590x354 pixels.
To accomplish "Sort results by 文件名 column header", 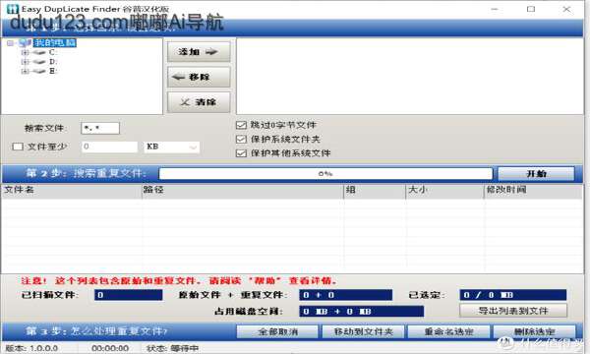I will tap(72, 190).
